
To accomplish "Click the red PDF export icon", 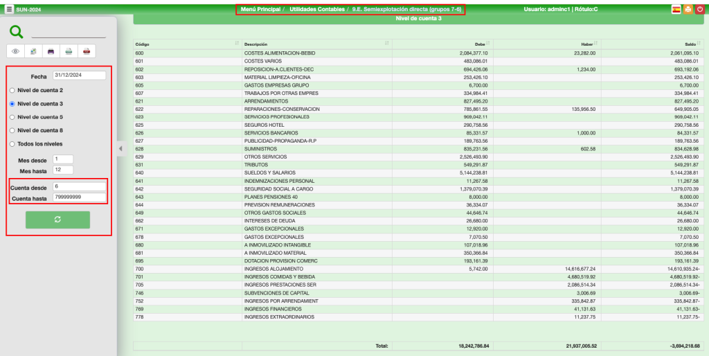I will click(x=87, y=51).
